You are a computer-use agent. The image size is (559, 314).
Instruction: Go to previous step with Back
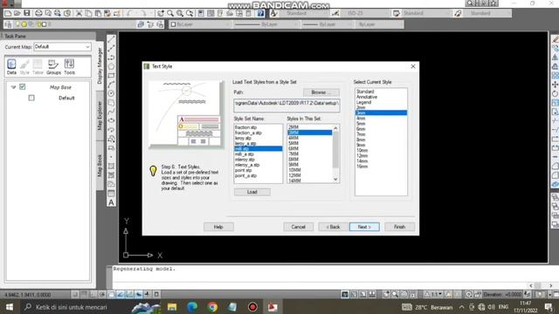(x=333, y=227)
